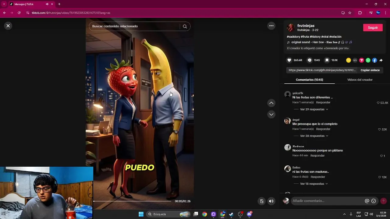Click the Windows taskbar Búsqueda search box
The width and height of the screenshot is (390, 219).
coord(169,214)
